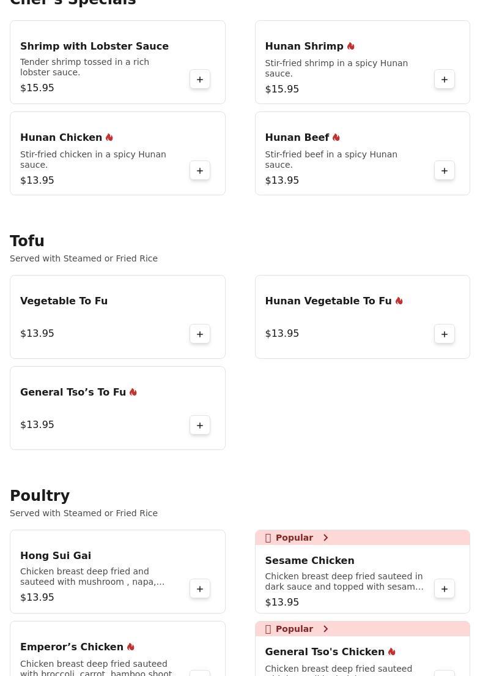
Task: Click spicy flame icon next to Hunan Beef
Action: [x=336, y=138]
